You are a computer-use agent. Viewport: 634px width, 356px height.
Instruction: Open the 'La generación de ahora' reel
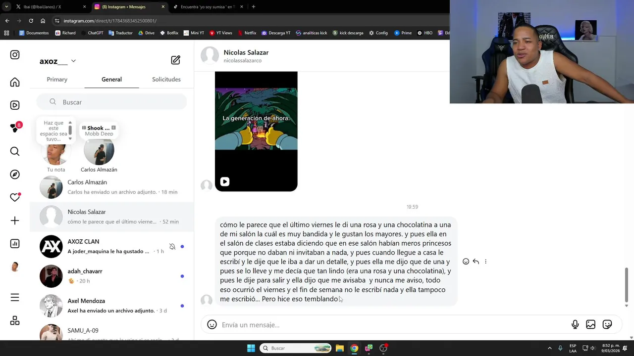(x=256, y=131)
